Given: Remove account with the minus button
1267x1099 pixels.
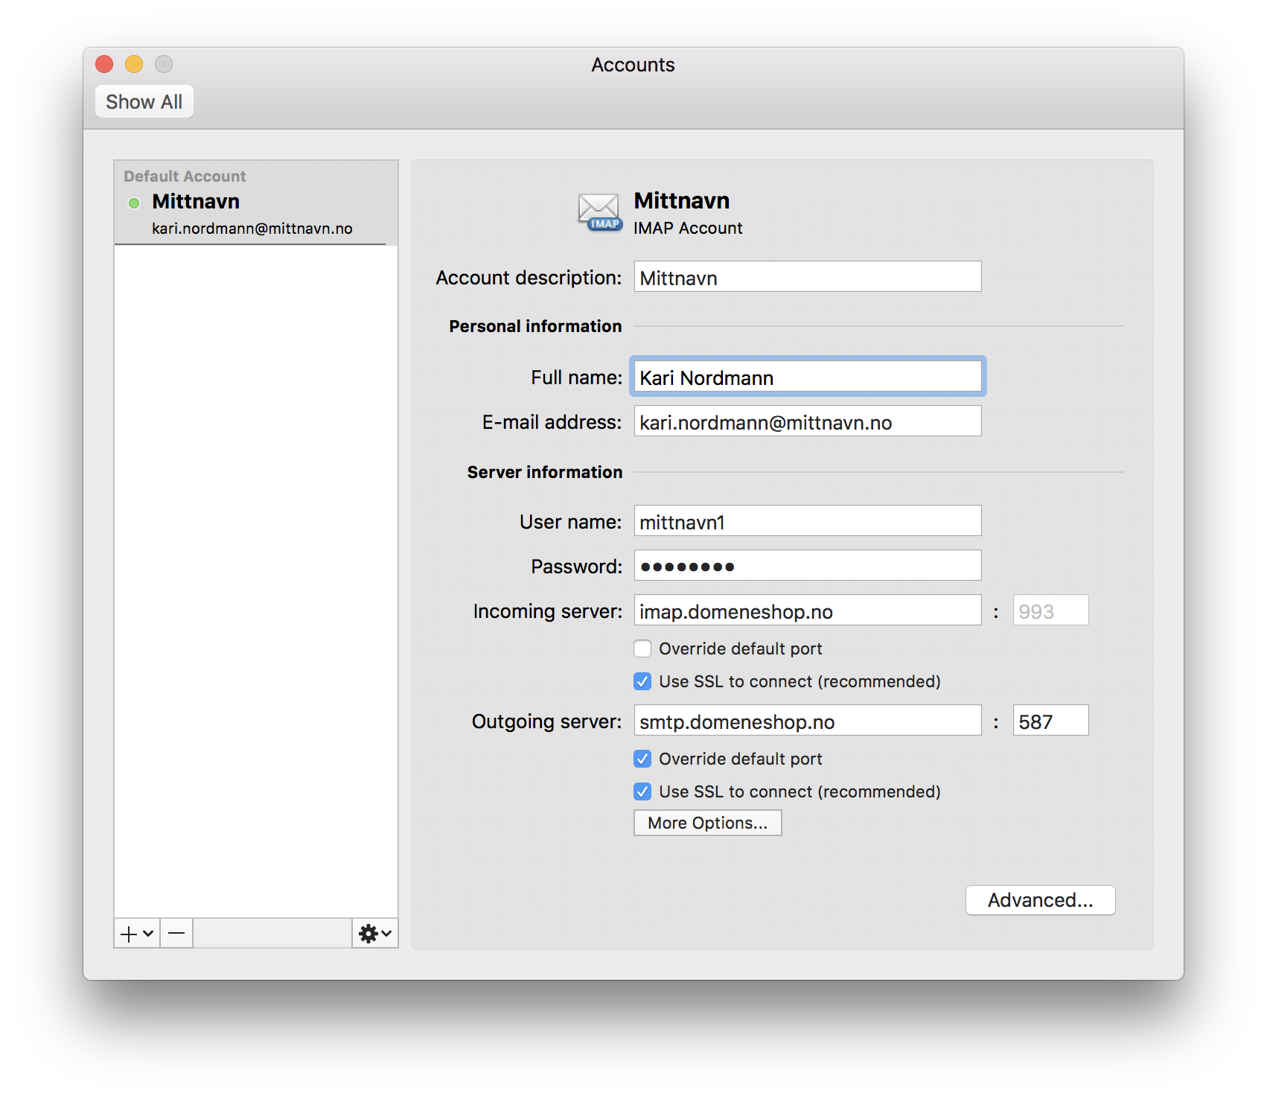Looking at the screenshot, I should coord(176,934).
